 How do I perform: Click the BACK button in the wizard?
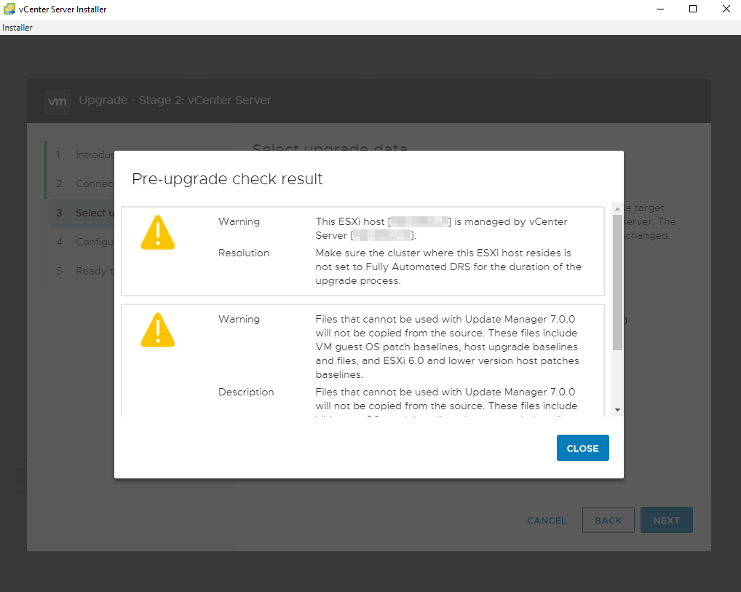coord(609,520)
